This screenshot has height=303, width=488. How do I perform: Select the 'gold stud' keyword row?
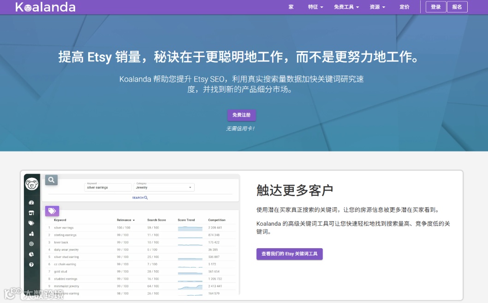140,272
